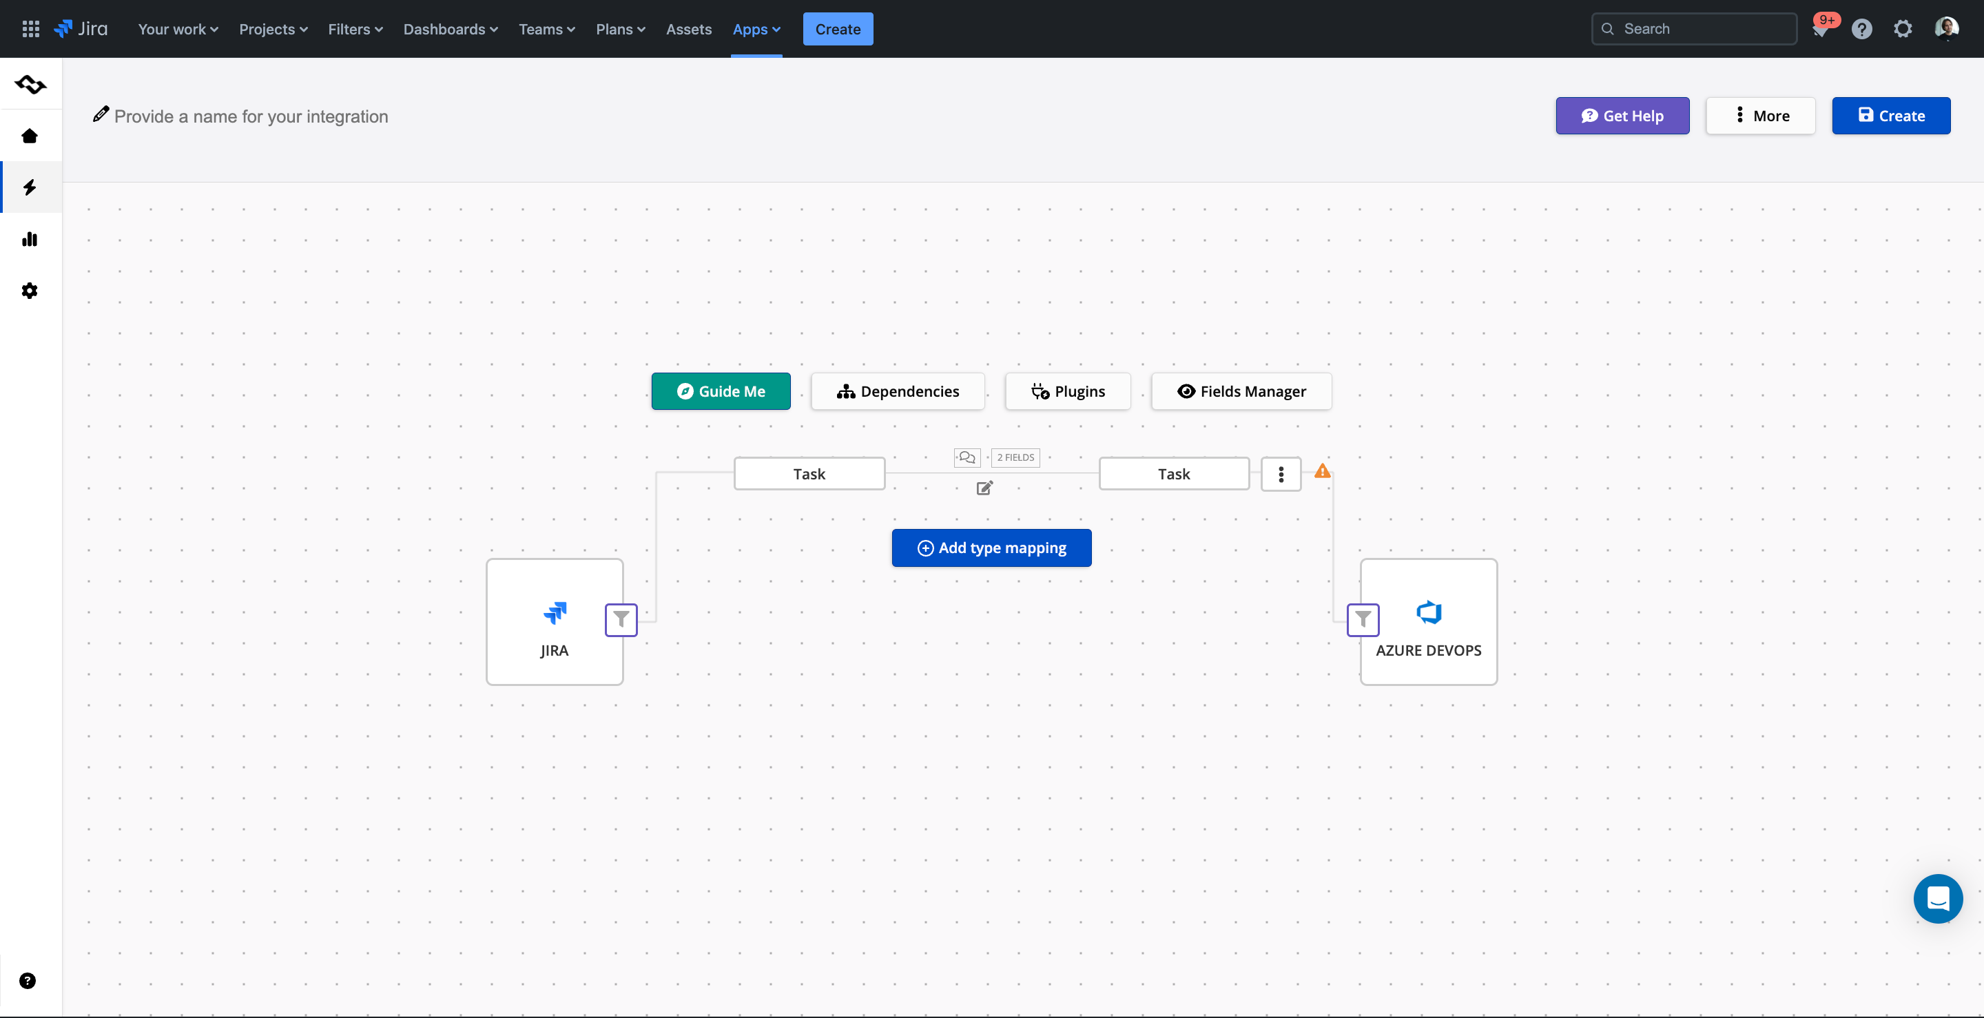Expand the Plans menu
This screenshot has width=1984, height=1018.
[x=620, y=29]
